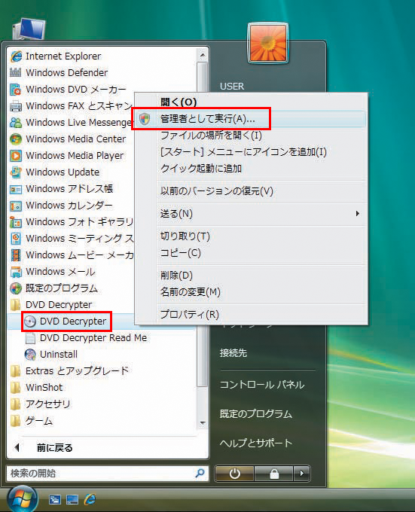Click the Windows フォト ギャラリー icon
The height and width of the screenshot is (512, 415).
(x=16, y=222)
